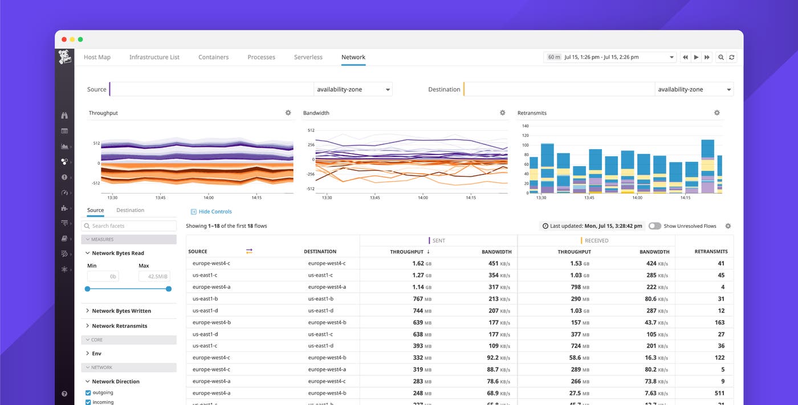Click the swap arrows between Source and Destination columns
This screenshot has height=405, width=798.
249,251
